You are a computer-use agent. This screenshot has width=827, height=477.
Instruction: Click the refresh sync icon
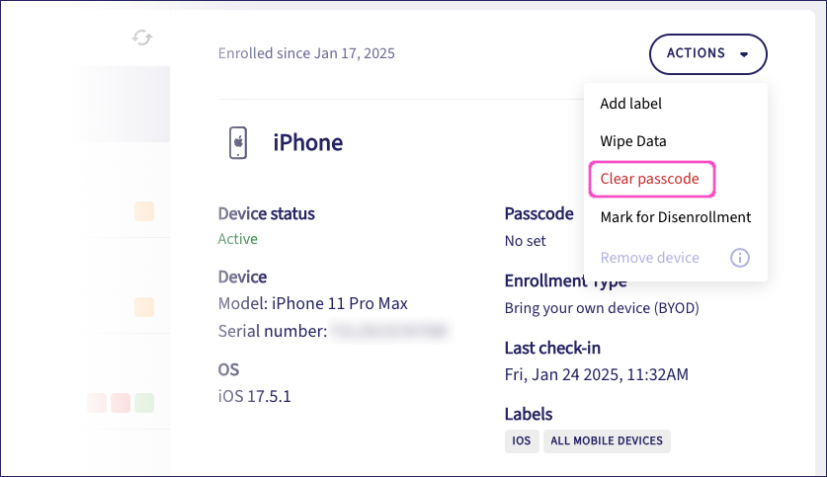143,38
